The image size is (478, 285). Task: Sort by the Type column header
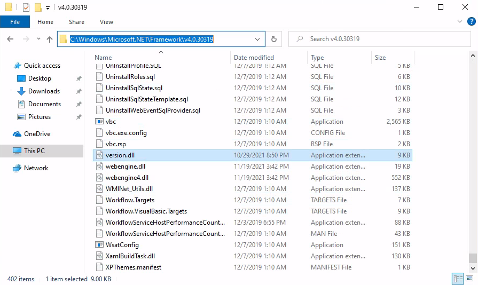pyautogui.click(x=317, y=58)
